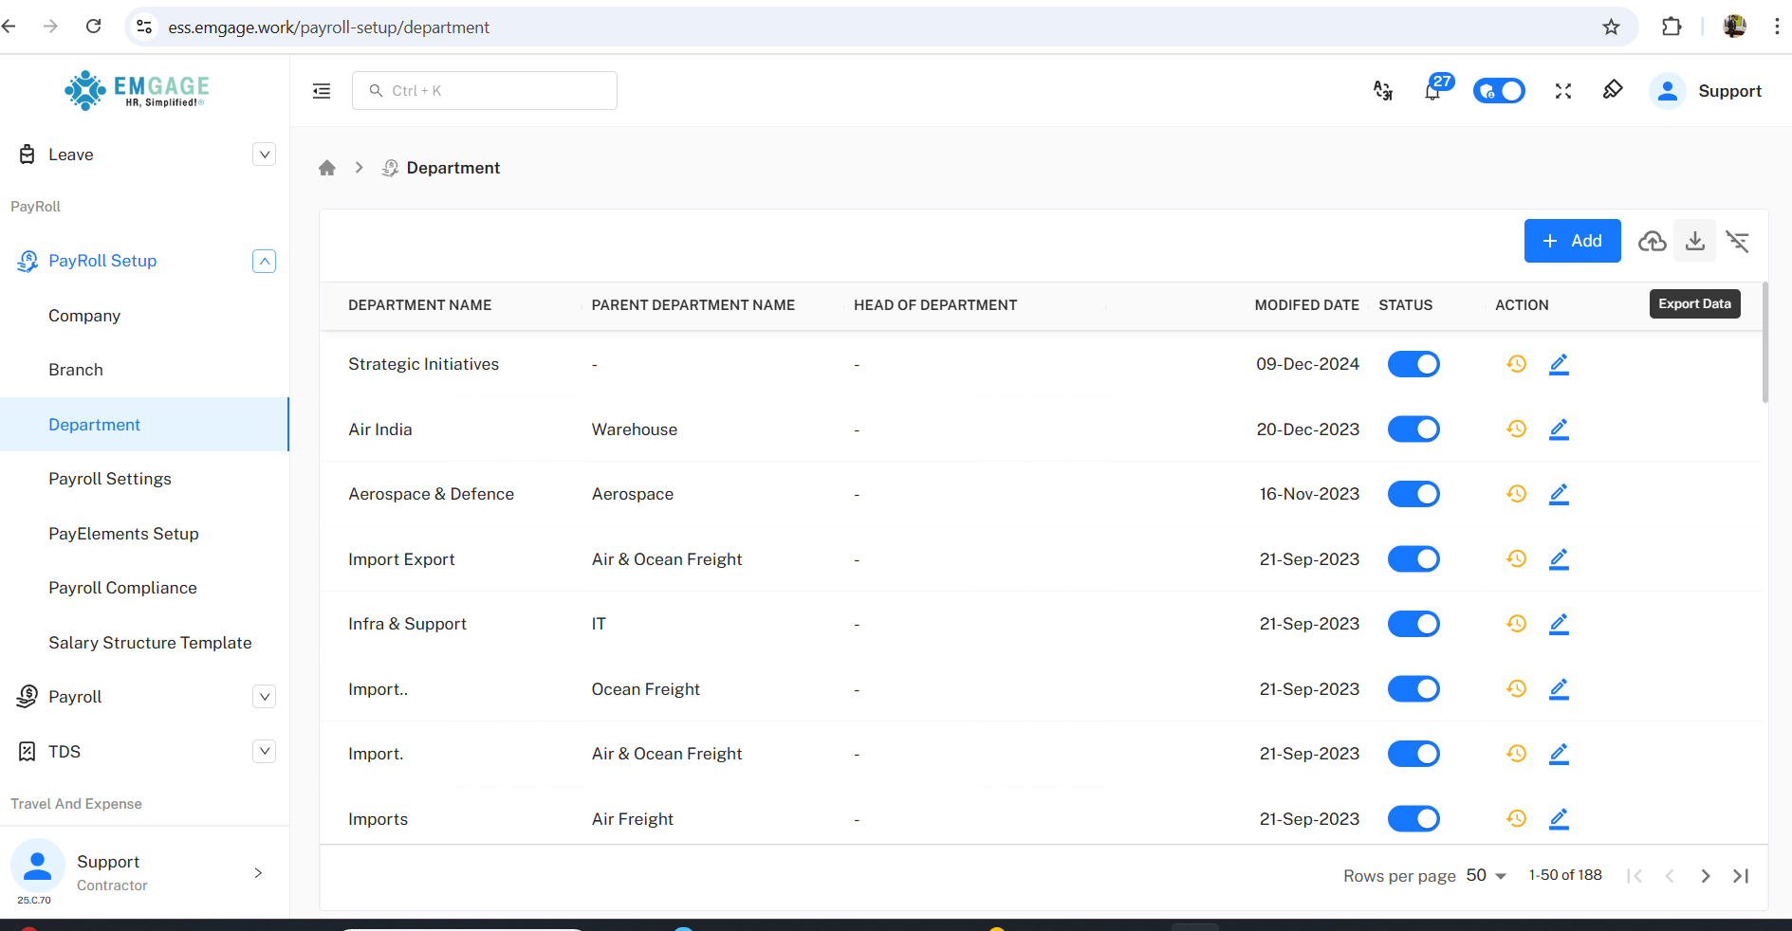
Task: Select Salary Structure Template menu item
Action: [x=150, y=643]
